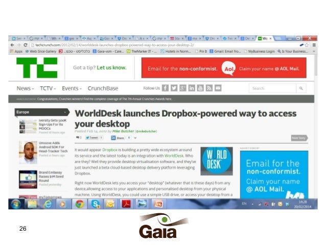Click the WorldDesk logo image in article

coord(217,161)
